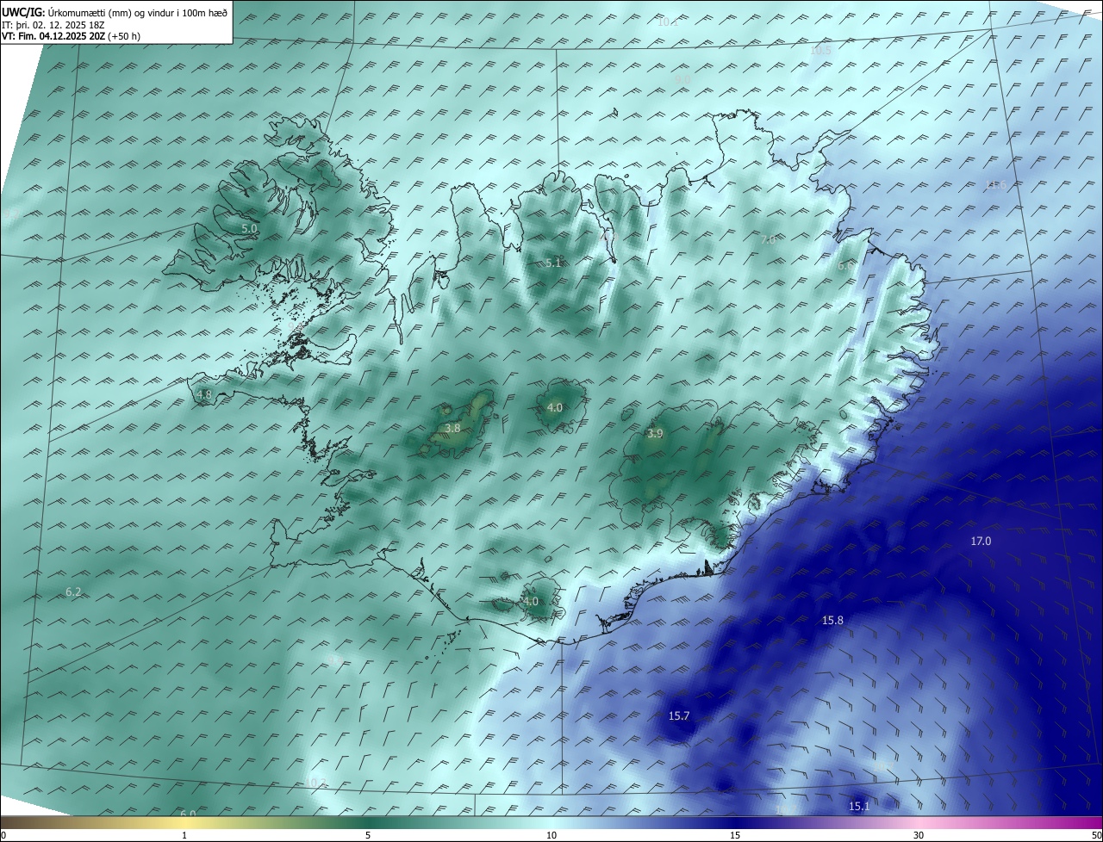Click the color scale label 50

(x=1096, y=835)
